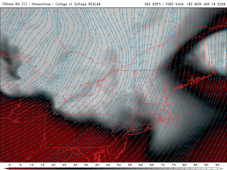Viewport: 227px width, 170px height.
Task: Click the '25' colorbar scale label
Action: (64, 165)
